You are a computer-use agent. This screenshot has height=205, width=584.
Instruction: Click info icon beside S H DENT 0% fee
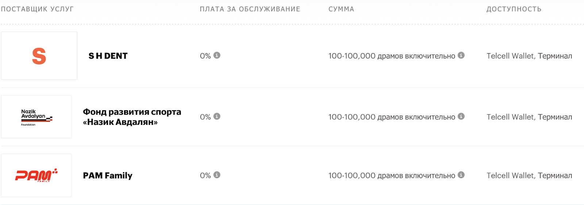[217, 55]
